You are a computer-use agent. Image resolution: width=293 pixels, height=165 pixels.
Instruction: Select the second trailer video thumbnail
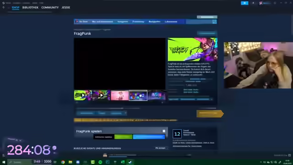point(101,95)
